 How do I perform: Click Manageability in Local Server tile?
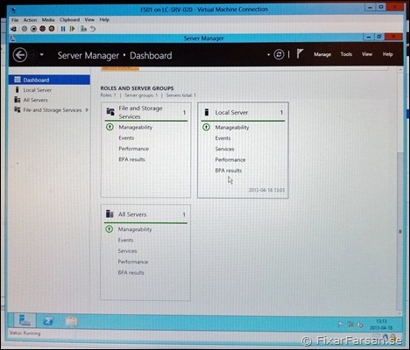[232, 128]
